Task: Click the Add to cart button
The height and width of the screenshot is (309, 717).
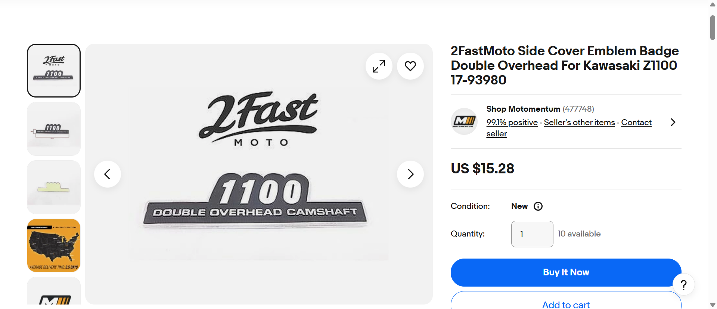Action: [x=565, y=303]
